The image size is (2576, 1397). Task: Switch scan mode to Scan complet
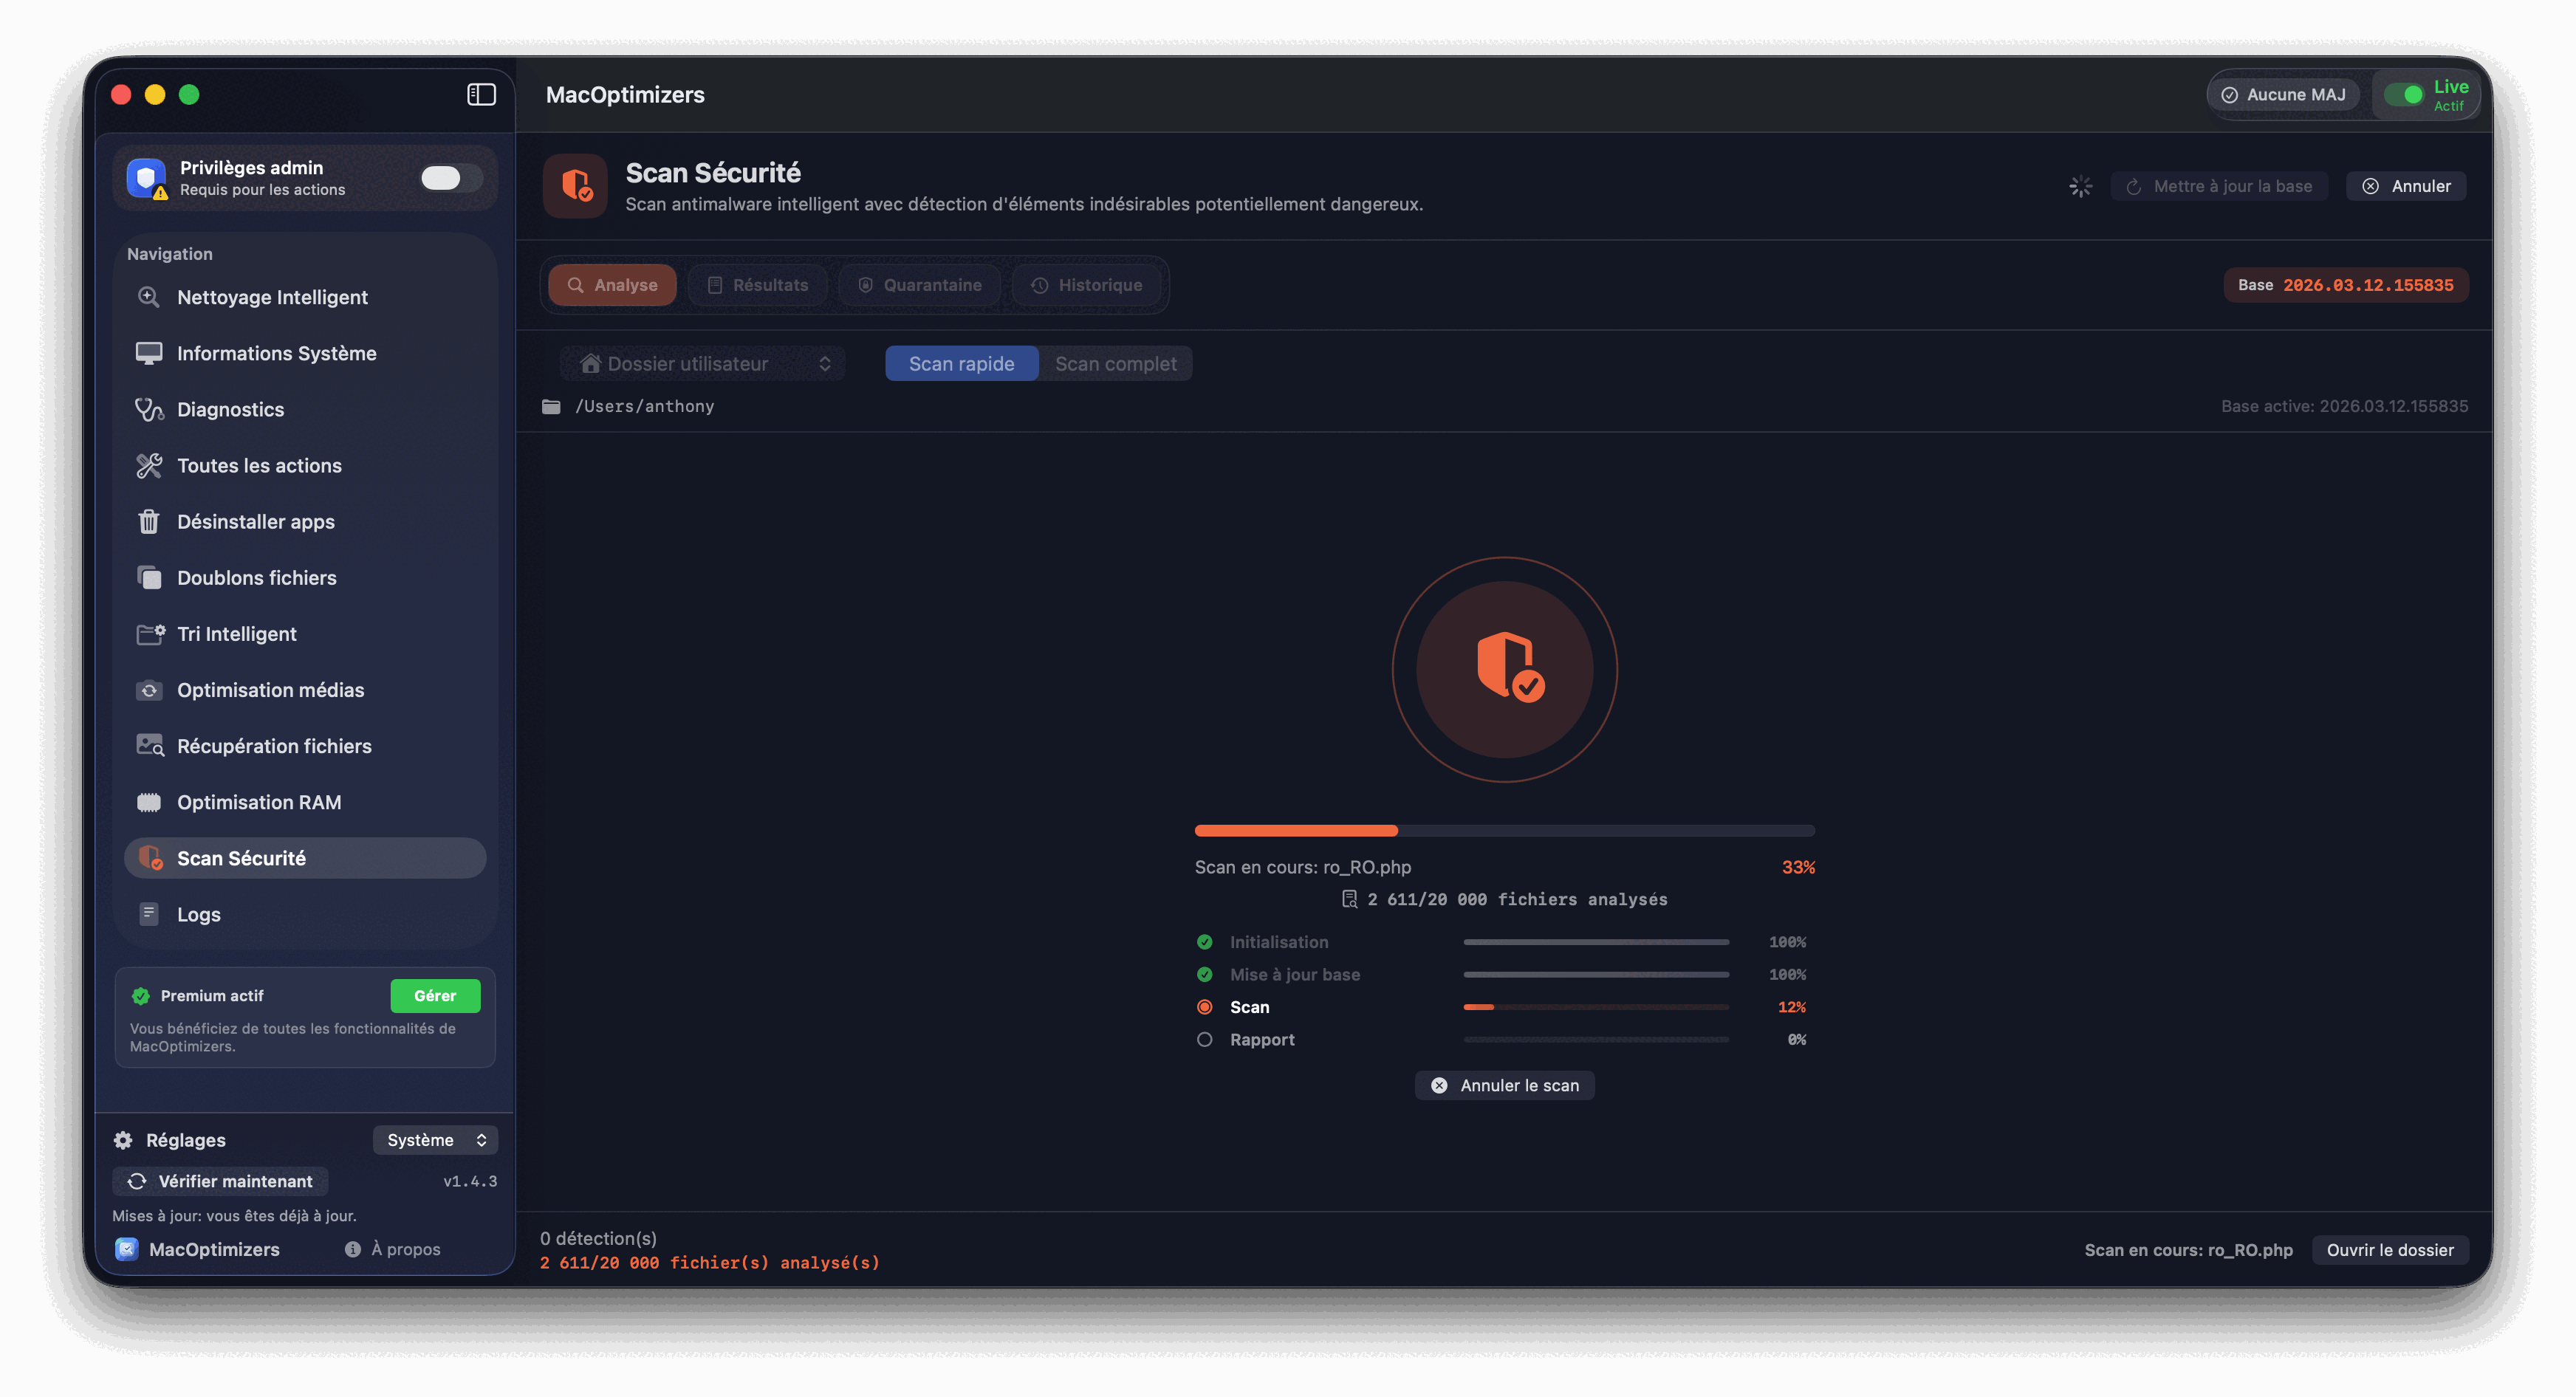click(1115, 363)
